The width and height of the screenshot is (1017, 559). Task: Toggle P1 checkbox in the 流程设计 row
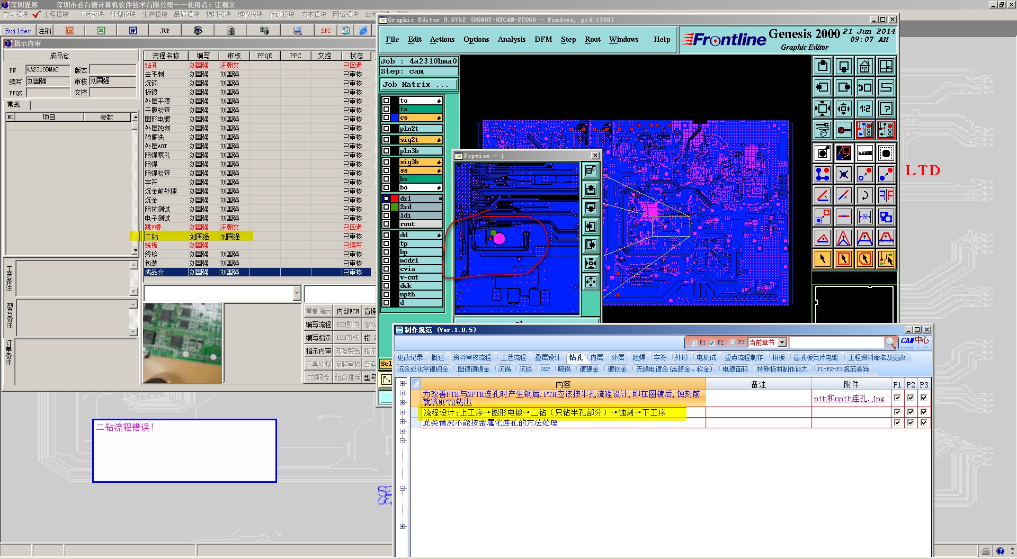(897, 412)
